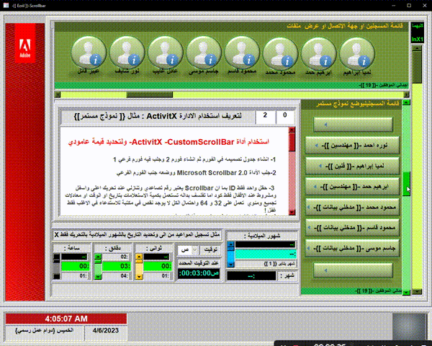Click the black month field beside شهر
Image resolution: width=432 pixels, height=346 pixels.
(x=251, y=276)
